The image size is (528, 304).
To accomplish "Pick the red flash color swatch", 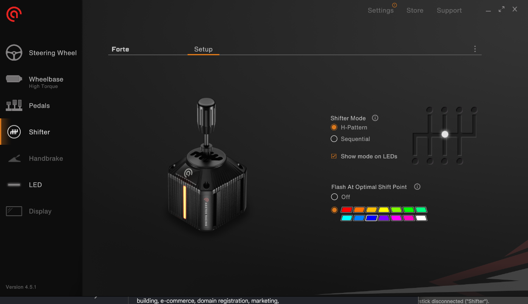I will [x=347, y=210].
